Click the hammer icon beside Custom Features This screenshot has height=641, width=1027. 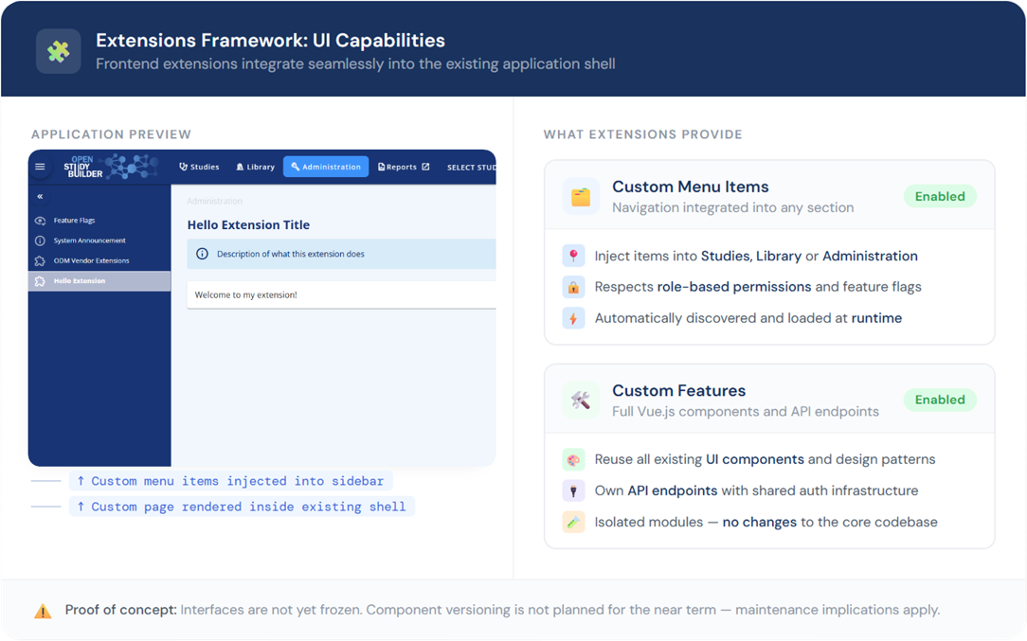coord(580,399)
